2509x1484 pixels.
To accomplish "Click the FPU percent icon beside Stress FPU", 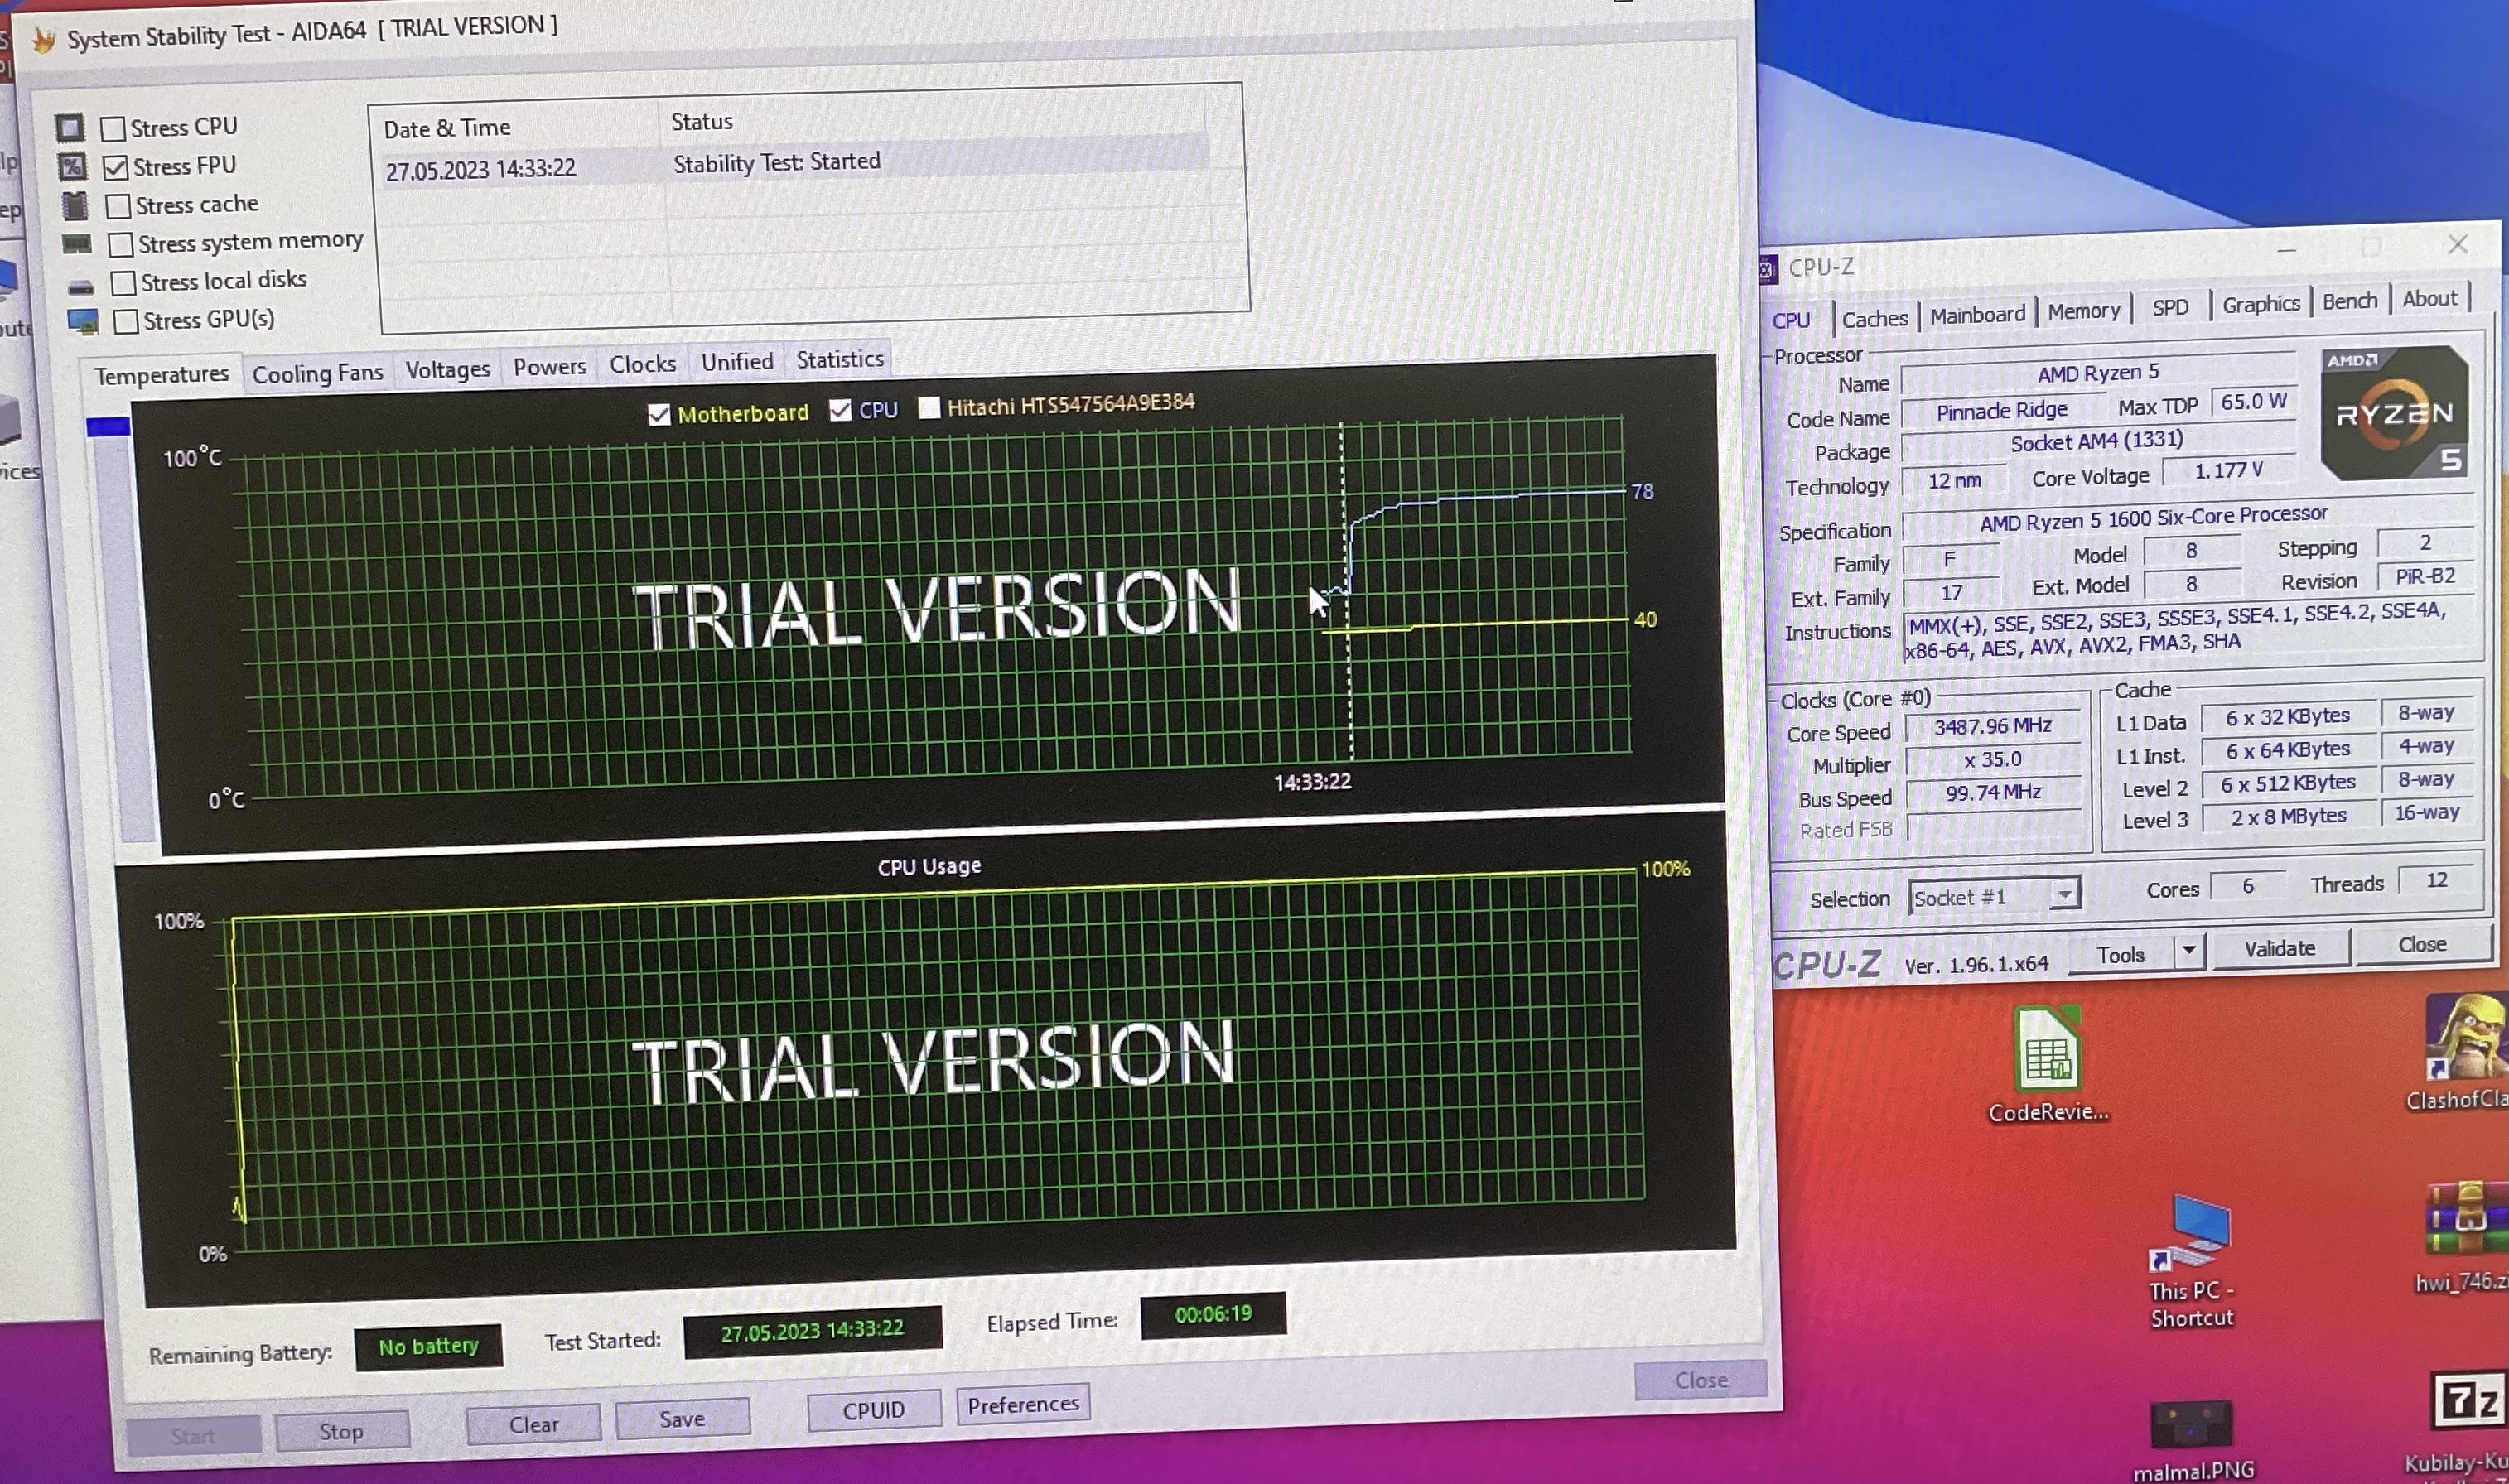I will tap(72, 166).
